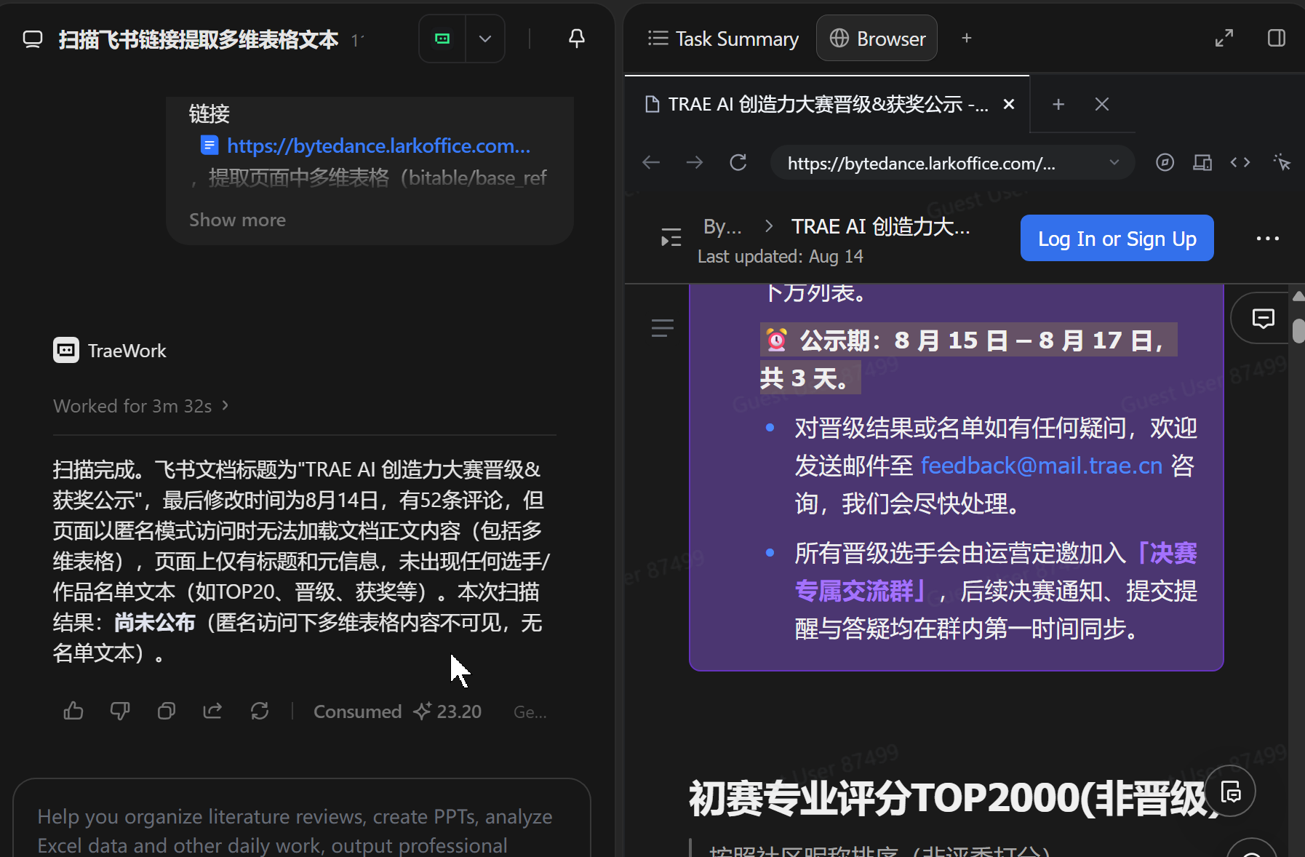
Task: Reload the browser page
Action: 738,162
